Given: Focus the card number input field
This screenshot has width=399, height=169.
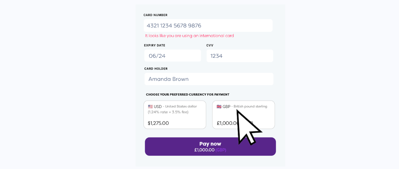Looking at the screenshot, I should [208, 26].
